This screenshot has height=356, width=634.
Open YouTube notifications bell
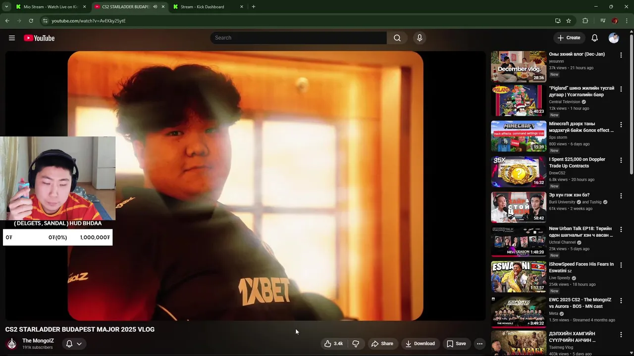(595, 38)
